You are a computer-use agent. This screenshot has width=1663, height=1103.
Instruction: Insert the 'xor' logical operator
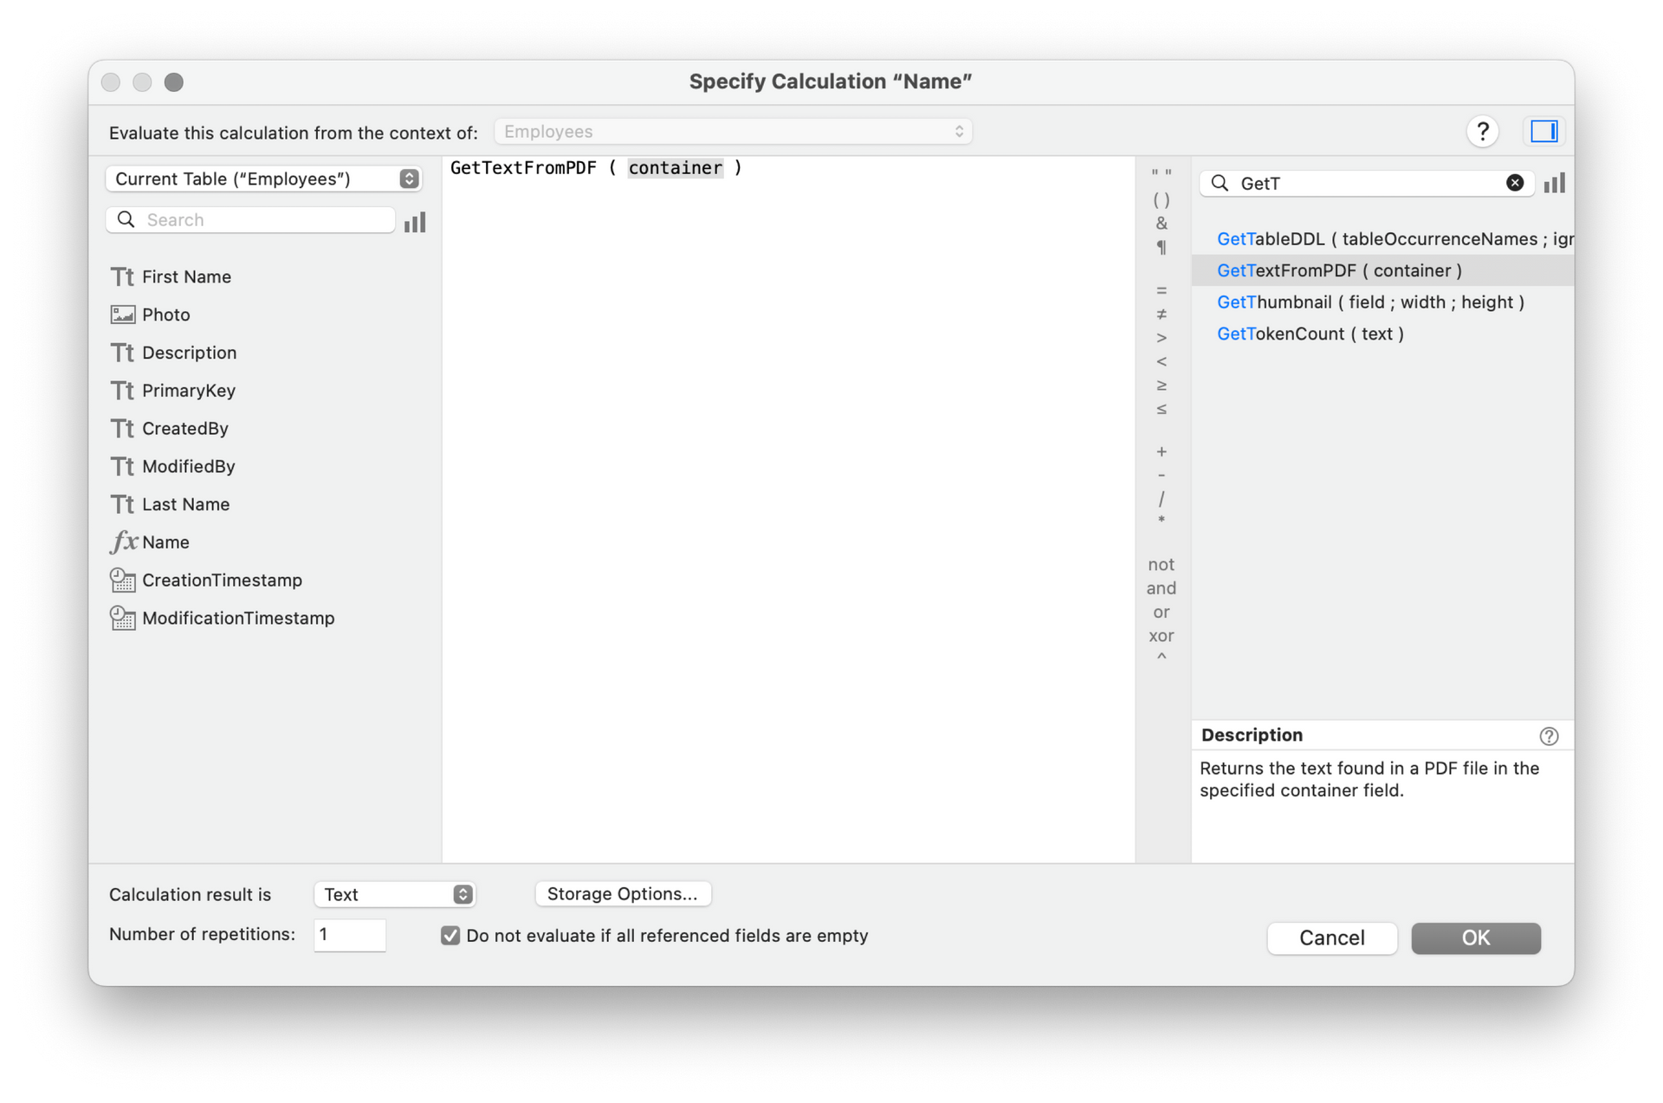click(1161, 636)
